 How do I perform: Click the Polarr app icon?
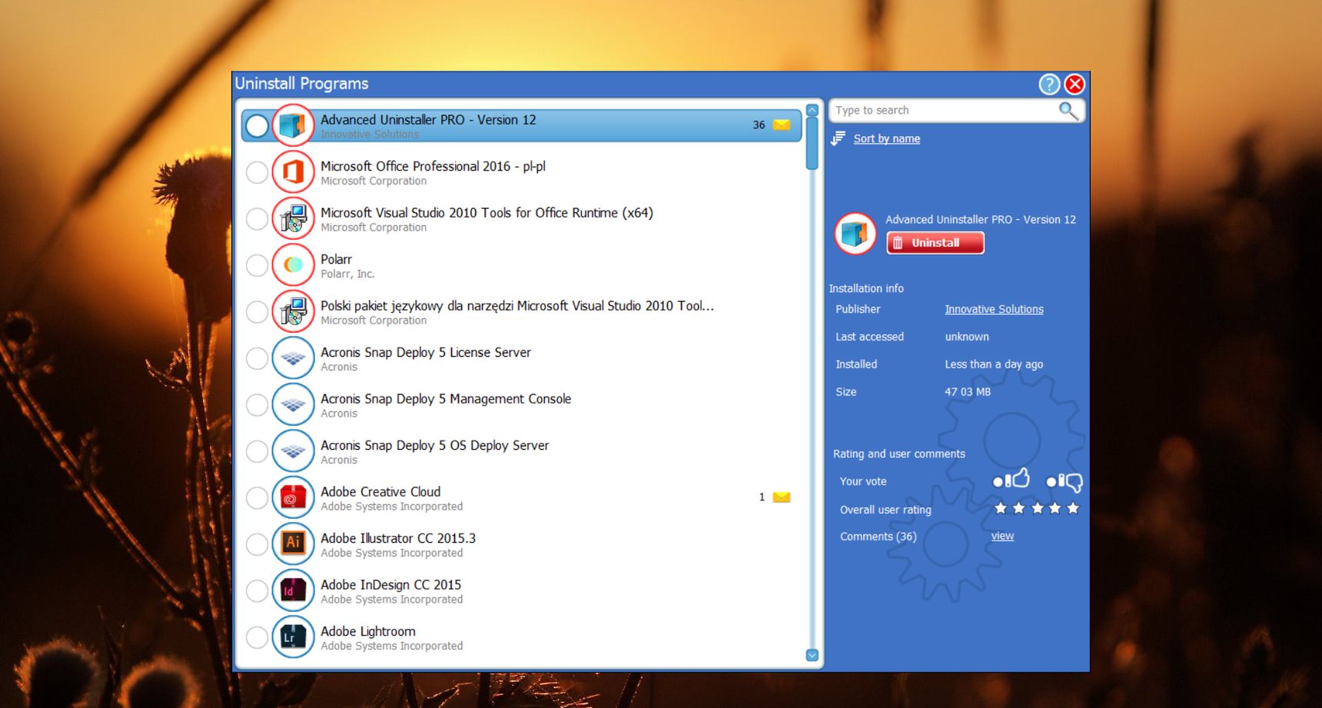point(293,265)
